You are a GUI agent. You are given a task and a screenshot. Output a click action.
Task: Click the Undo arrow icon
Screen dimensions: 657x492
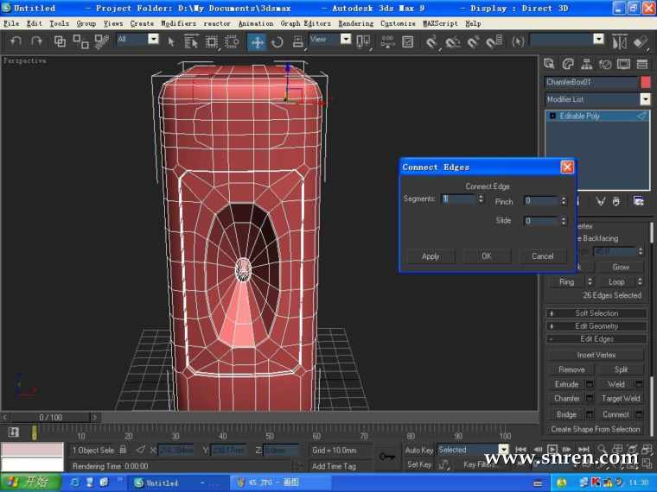point(16,41)
